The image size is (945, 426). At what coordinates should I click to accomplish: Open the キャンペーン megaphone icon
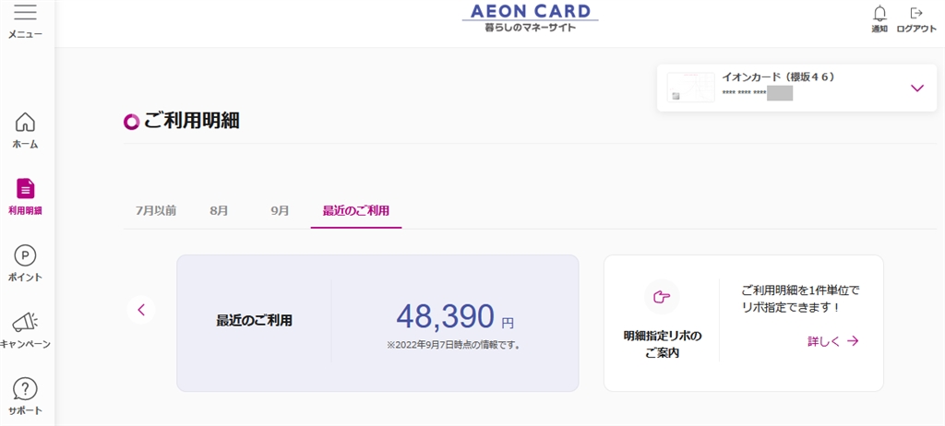click(x=26, y=322)
